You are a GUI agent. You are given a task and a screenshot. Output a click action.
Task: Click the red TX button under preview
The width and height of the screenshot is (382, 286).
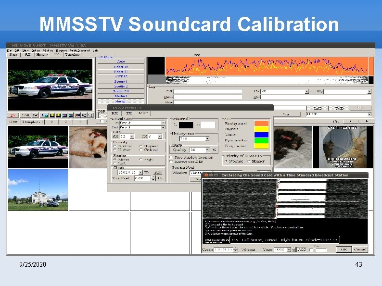[x=13, y=115]
